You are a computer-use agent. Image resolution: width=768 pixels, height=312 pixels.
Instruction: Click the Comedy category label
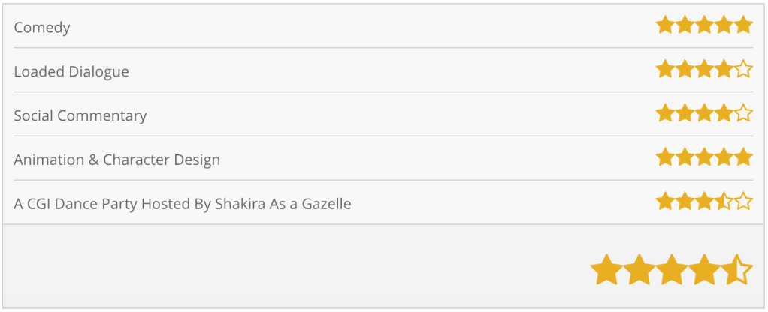(42, 28)
